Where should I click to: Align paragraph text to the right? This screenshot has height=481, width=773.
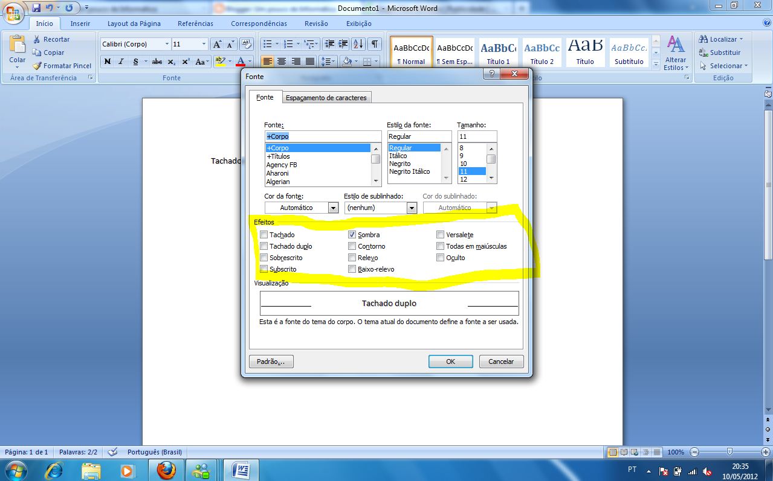click(x=296, y=62)
